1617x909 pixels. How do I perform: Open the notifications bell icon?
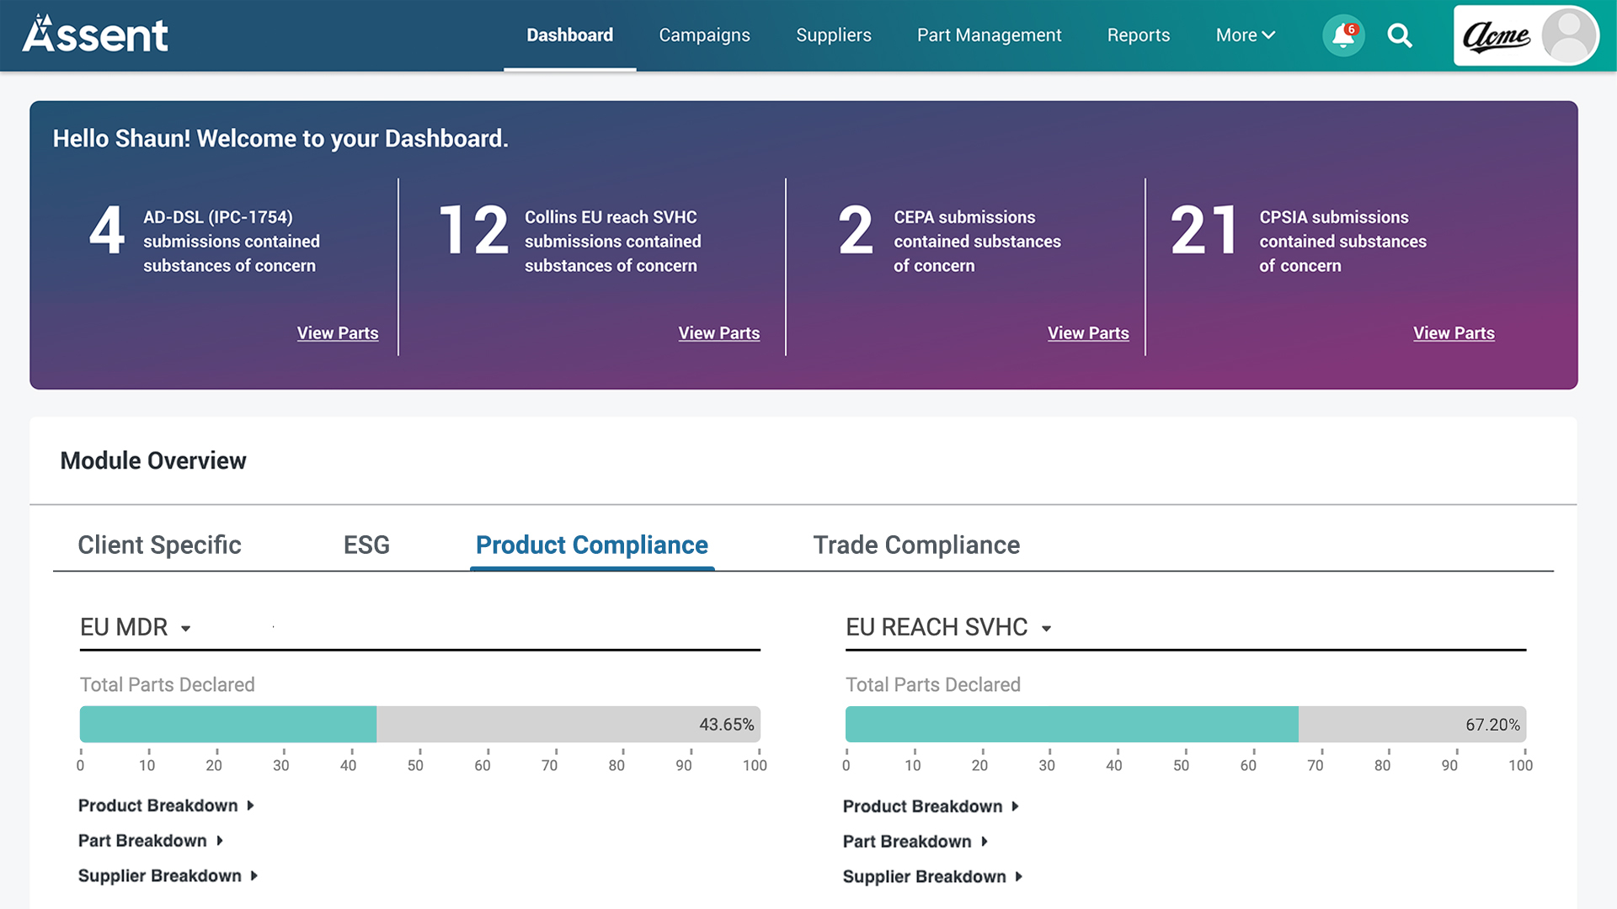coord(1342,36)
